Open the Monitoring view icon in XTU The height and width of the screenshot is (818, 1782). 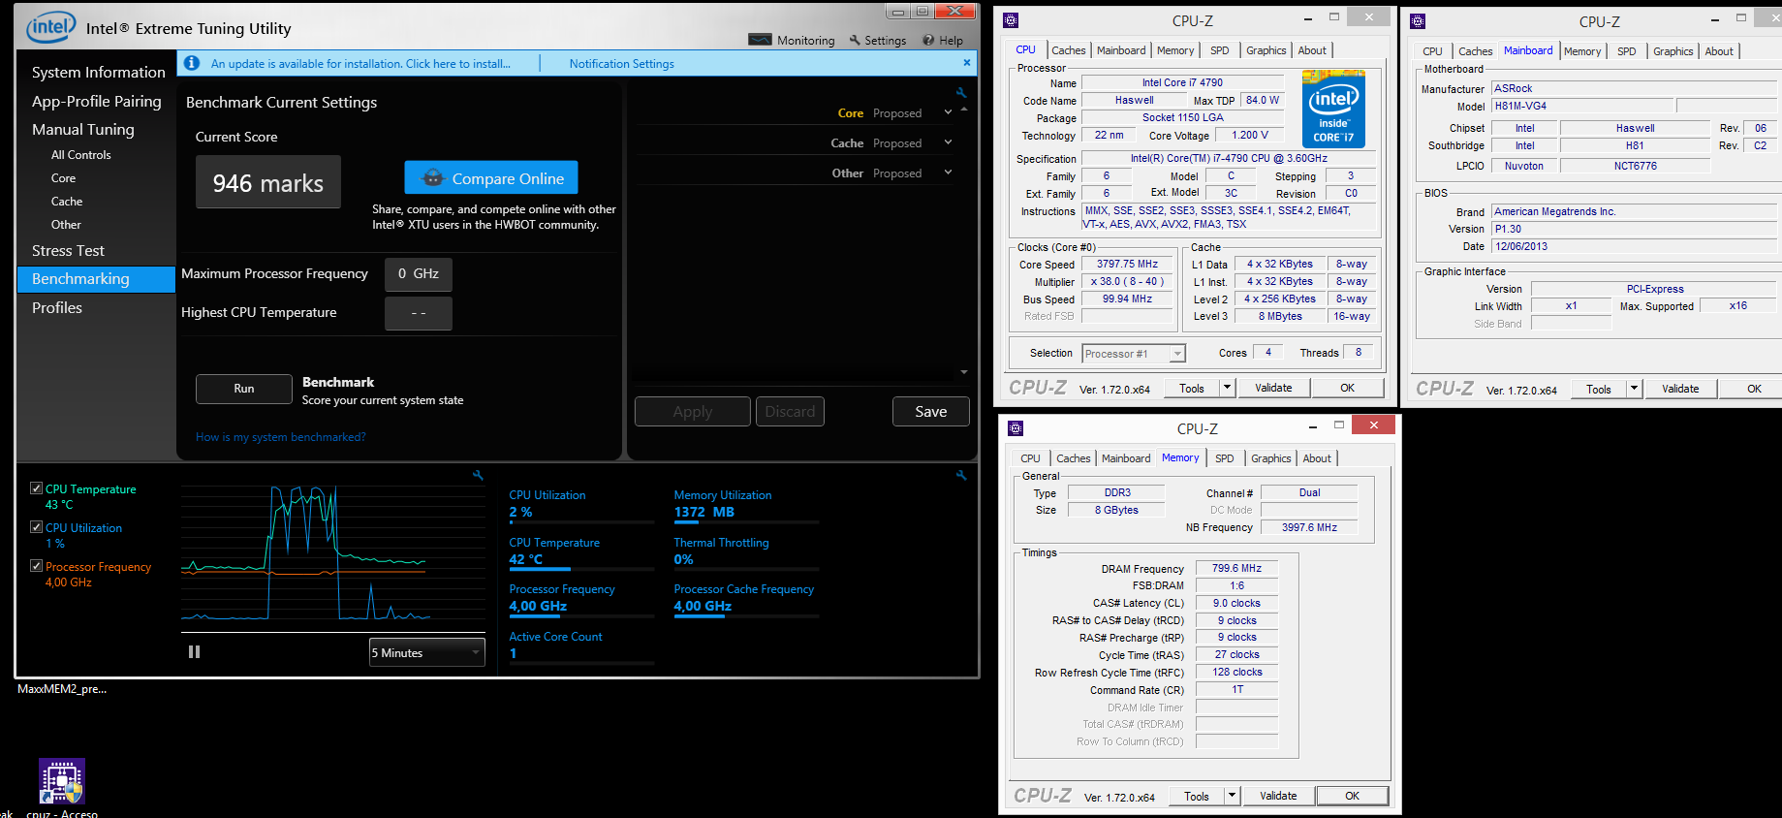coord(761,40)
